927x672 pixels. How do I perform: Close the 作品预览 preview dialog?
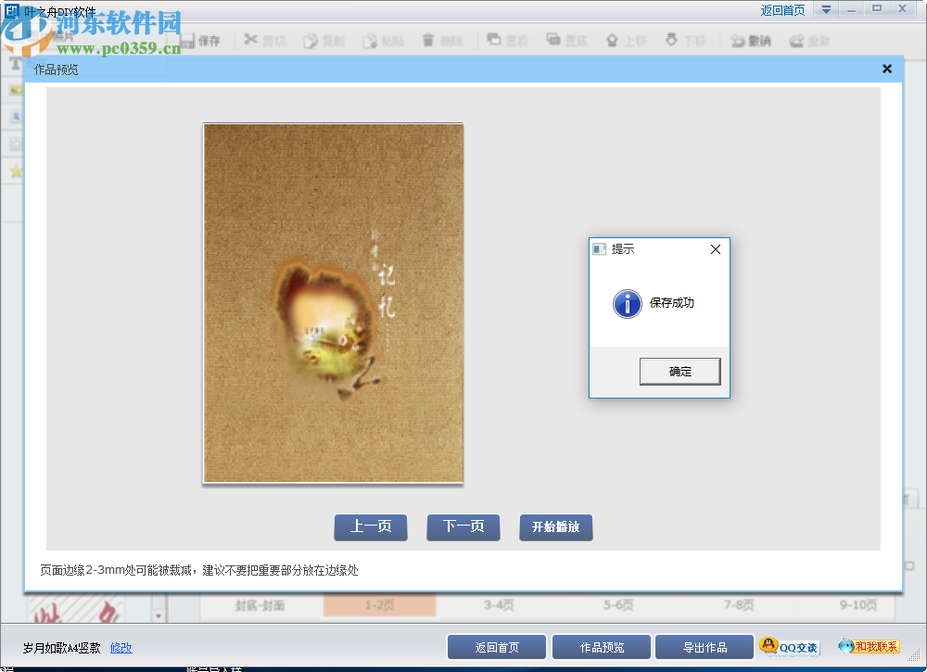[x=887, y=69]
